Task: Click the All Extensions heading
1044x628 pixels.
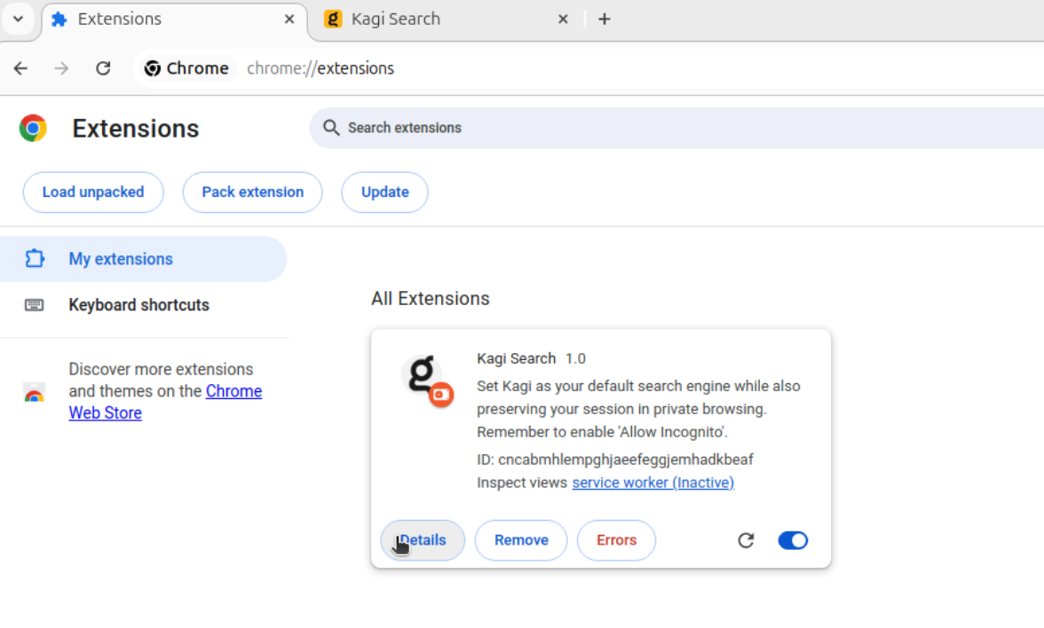Action: point(430,299)
